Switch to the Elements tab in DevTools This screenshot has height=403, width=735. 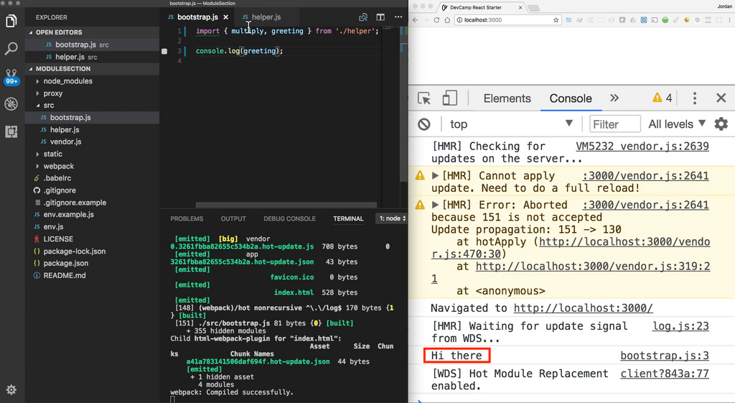pyautogui.click(x=507, y=98)
